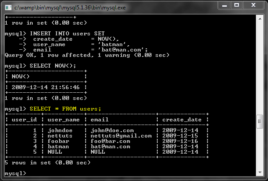This screenshot has height=181, width=268.
Task: Click the 'foobar' user name cell
Action: pyautogui.click(x=58, y=141)
